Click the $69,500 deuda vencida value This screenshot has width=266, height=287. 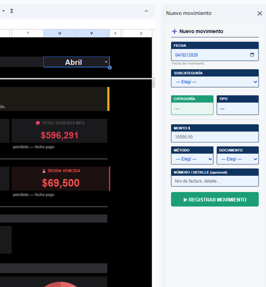[61, 183]
